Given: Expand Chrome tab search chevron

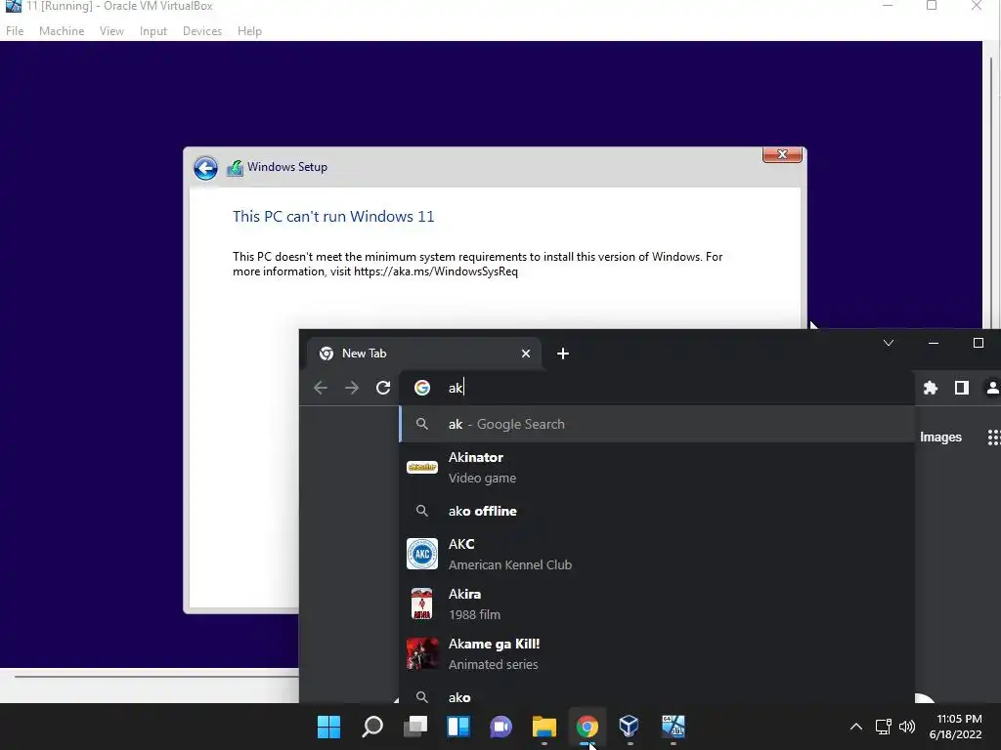Looking at the screenshot, I should click(888, 343).
